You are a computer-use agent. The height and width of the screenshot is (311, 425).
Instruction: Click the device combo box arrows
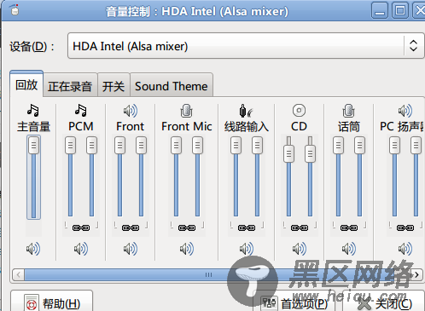pos(413,46)
